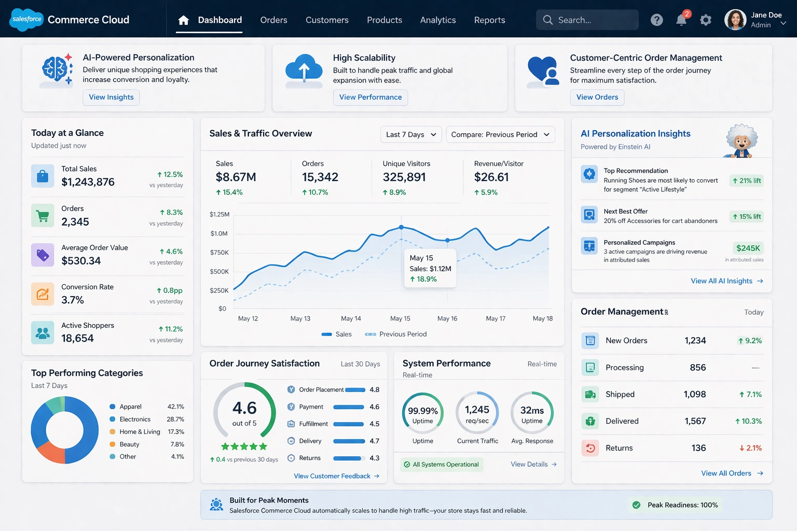Open the Last 7 Days dropdown

(410, 134)
